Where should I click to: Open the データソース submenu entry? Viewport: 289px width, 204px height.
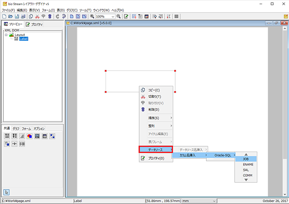tap(156, 150)
